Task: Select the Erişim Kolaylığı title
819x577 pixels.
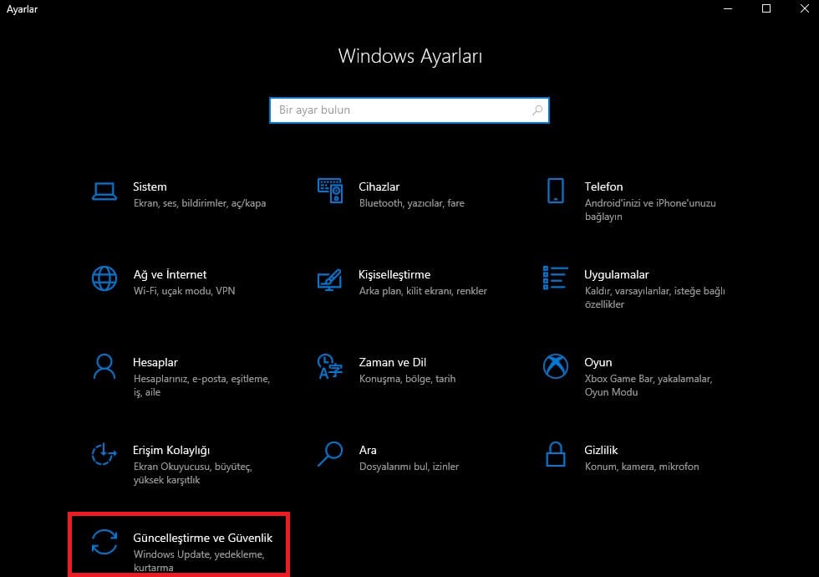Action: [x=171, y=451]
